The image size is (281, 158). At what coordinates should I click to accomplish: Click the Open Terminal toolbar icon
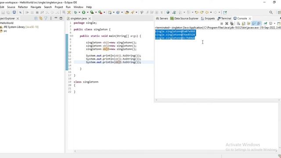coord(14,12)
